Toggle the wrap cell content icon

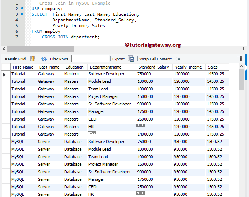pos(178,59)
